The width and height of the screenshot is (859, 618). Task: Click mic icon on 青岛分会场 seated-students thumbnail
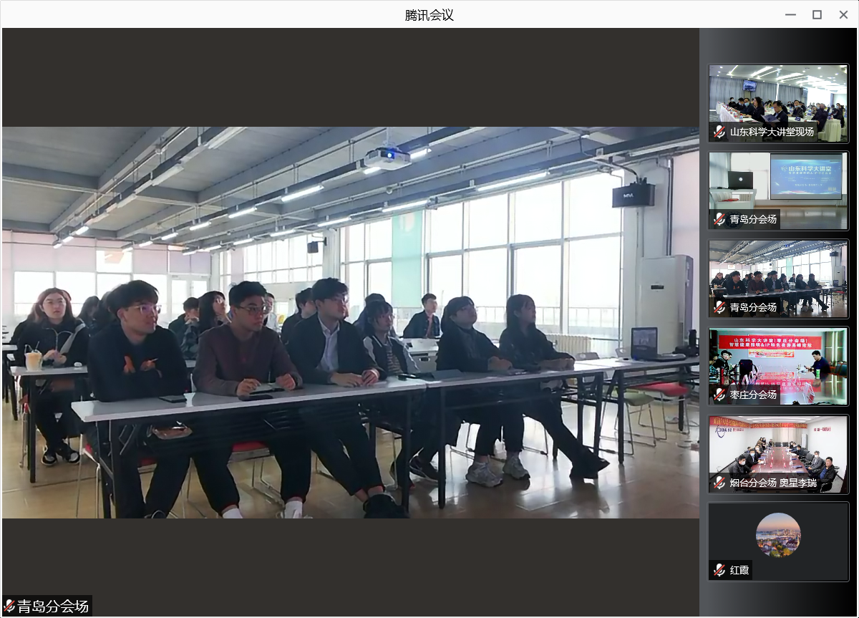coord(719,307)
